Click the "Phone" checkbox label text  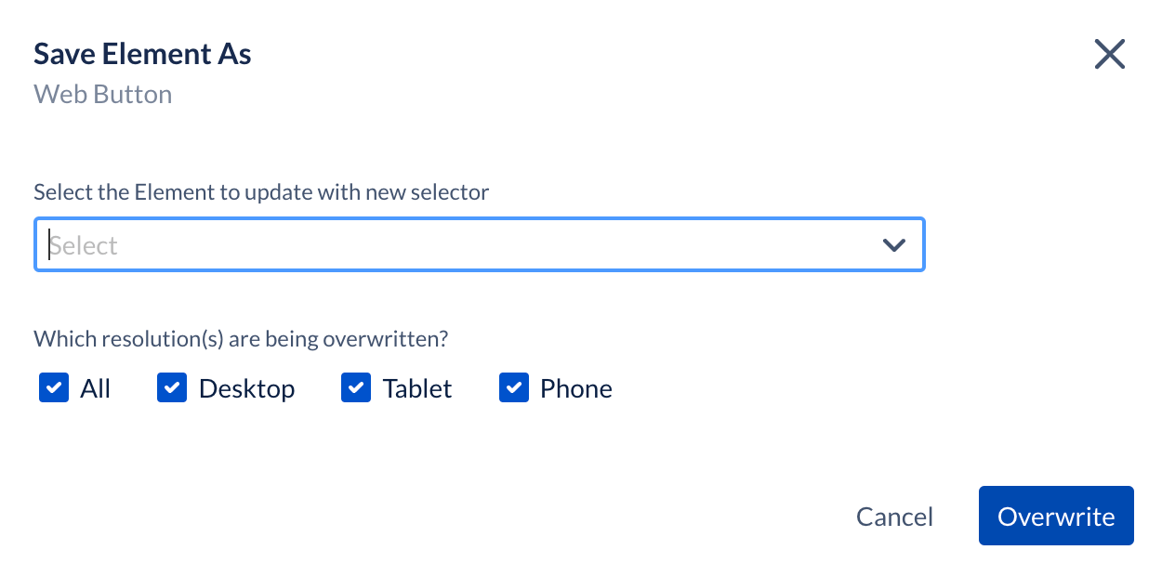pyautogui.click(x=576, y=388)
